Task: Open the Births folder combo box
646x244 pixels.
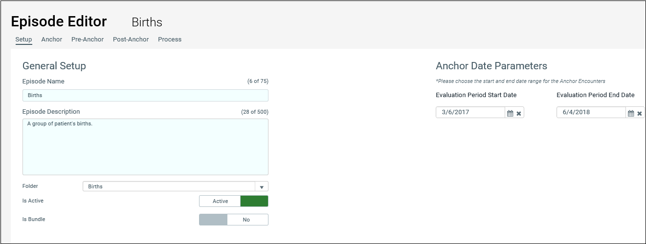Action: 176,186
